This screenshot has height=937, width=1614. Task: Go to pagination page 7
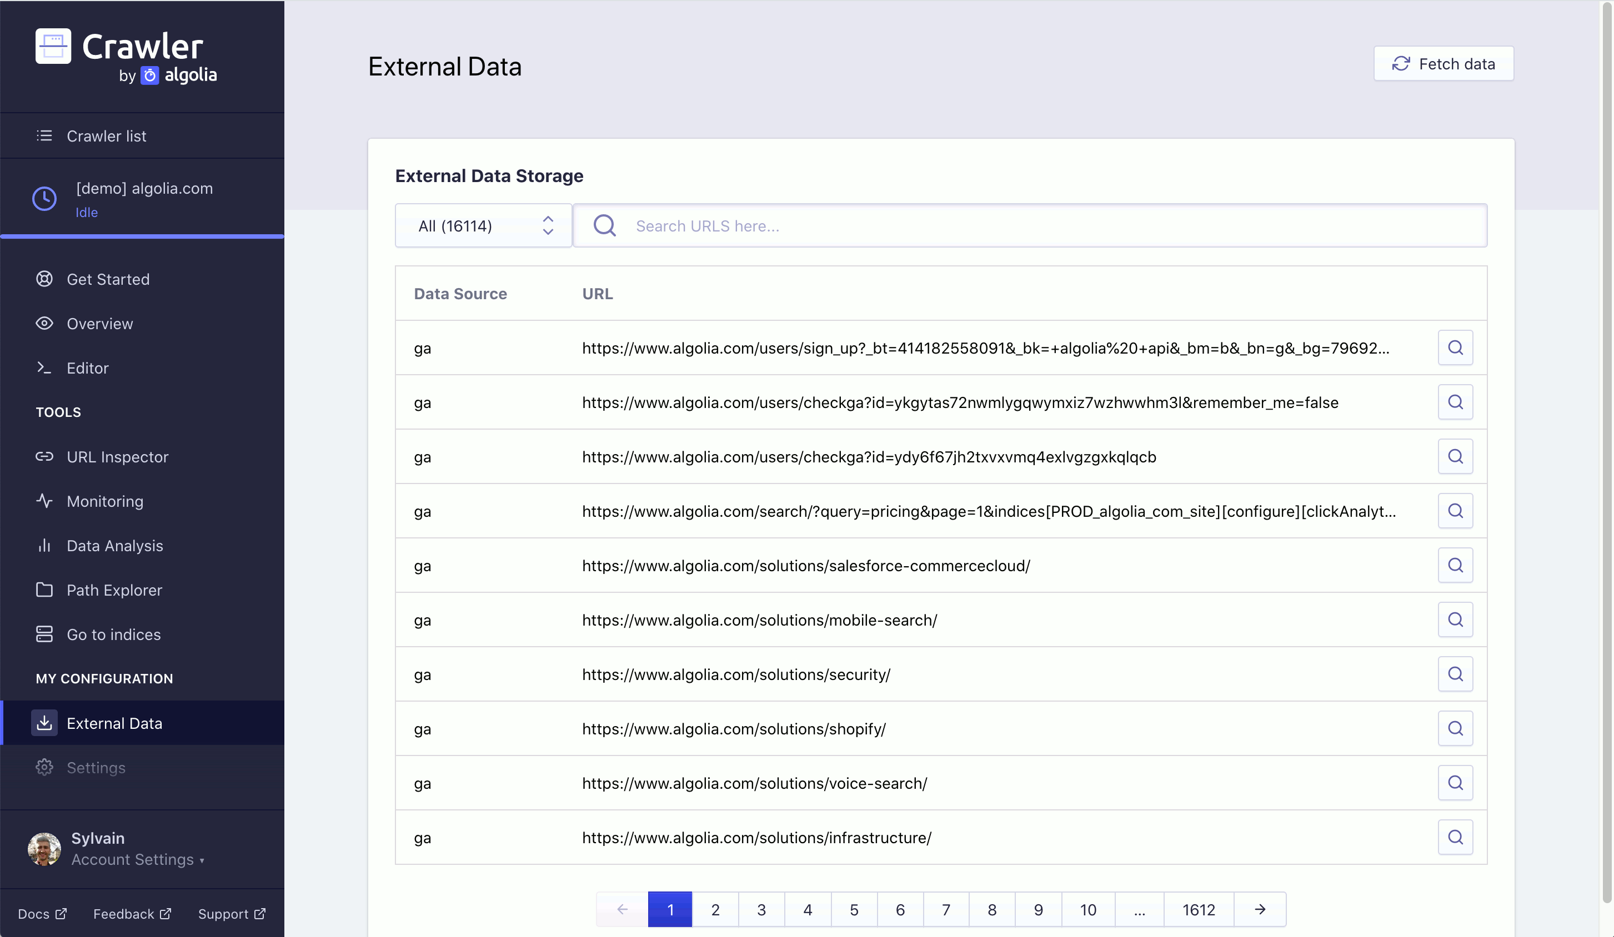946,909
